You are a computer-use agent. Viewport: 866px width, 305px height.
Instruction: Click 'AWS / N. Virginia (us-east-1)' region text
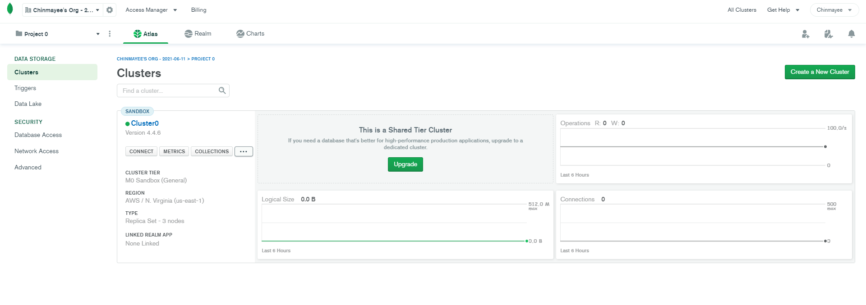(165, 201)
